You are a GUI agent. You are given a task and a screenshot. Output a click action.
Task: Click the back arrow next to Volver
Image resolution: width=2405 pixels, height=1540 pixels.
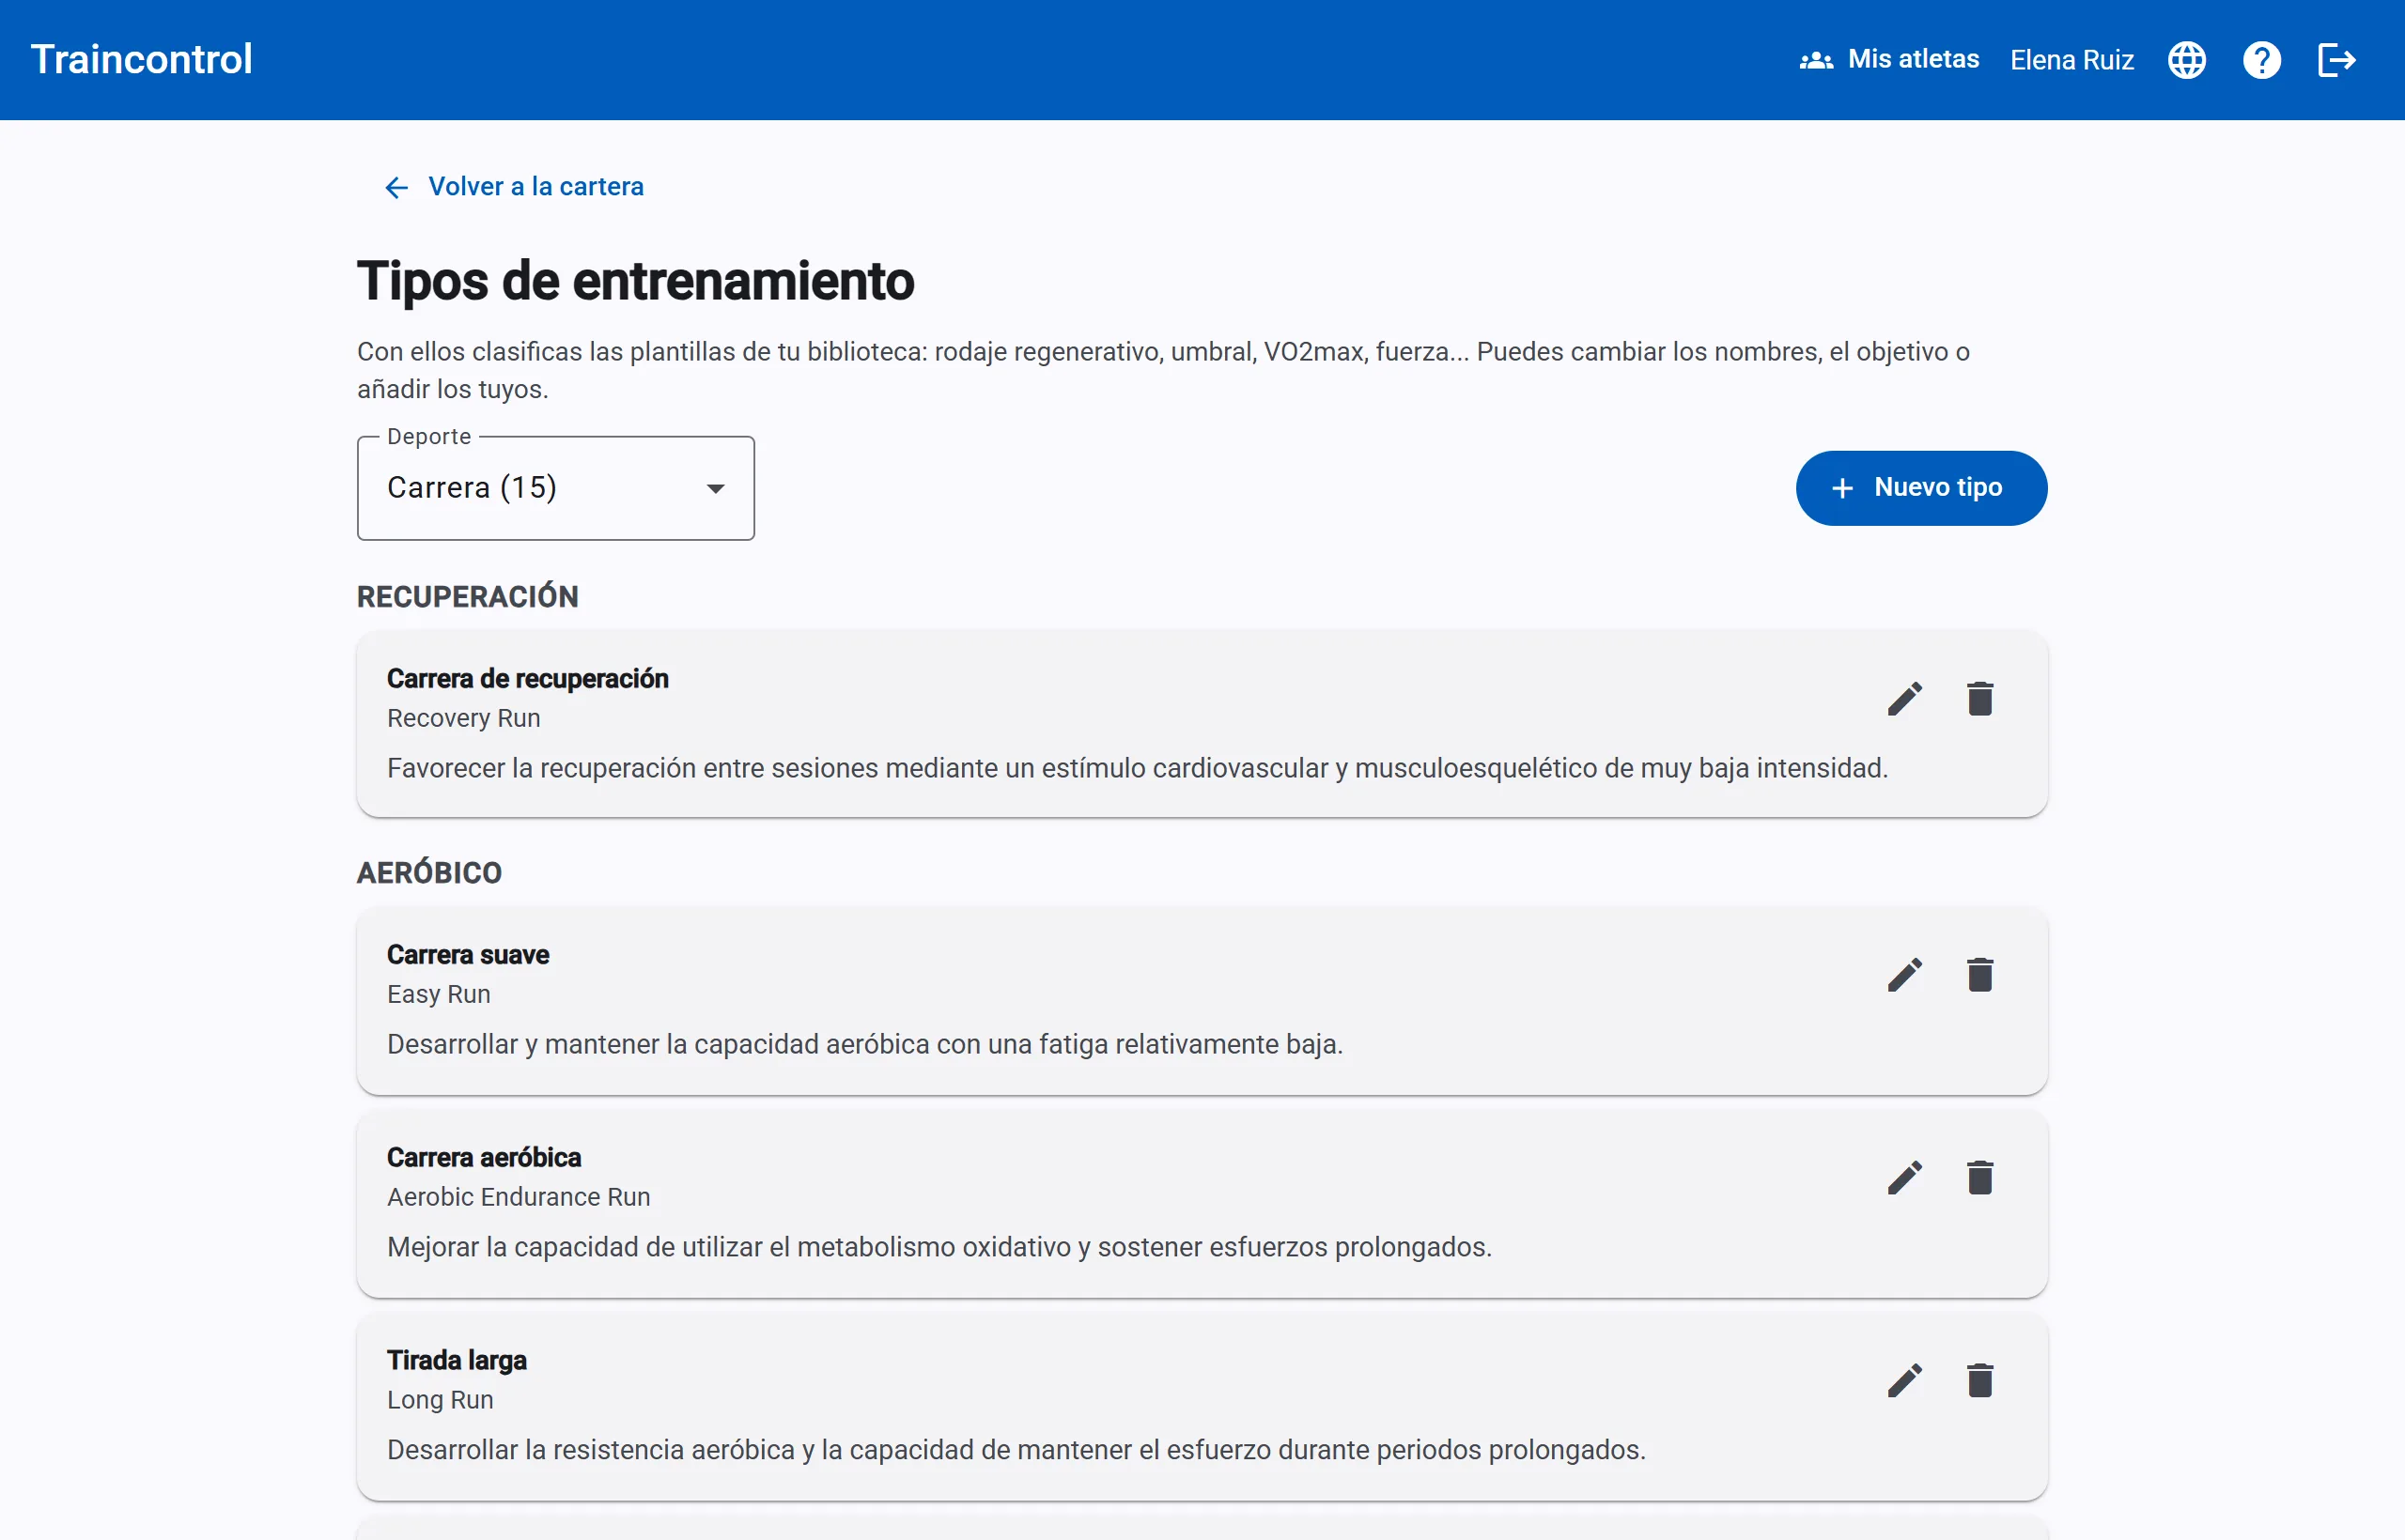pos(397,187)
